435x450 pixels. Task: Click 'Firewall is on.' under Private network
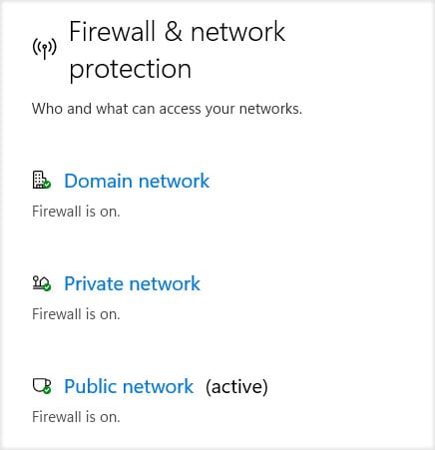pyautogui.click(x=76, y=314)
